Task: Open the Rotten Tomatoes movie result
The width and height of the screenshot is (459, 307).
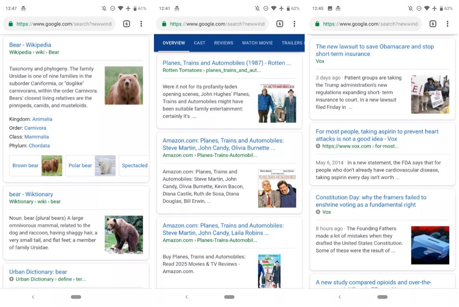Action: (x=227, y=63)
